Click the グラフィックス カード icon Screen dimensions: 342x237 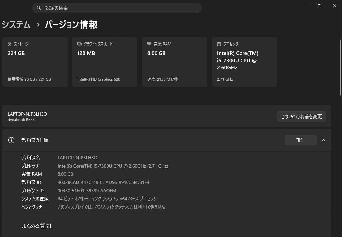tap(79, 44)
